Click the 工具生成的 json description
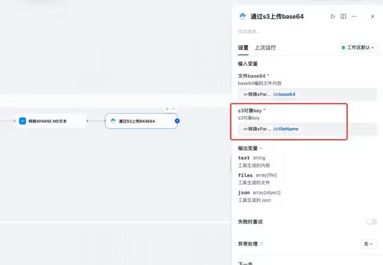The image size is (383, 265). [x=254, y=200]
